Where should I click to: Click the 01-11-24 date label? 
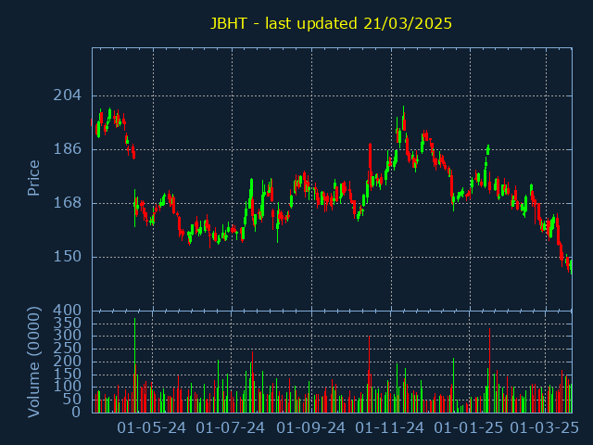(x=390, y=428)
